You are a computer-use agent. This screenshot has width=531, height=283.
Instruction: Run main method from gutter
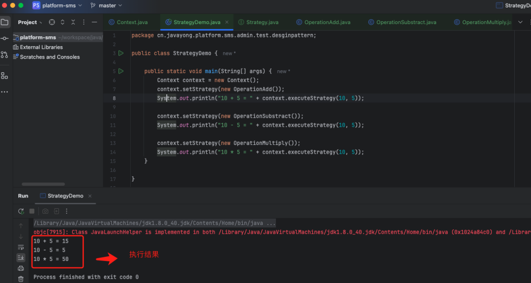click(121, 71)
